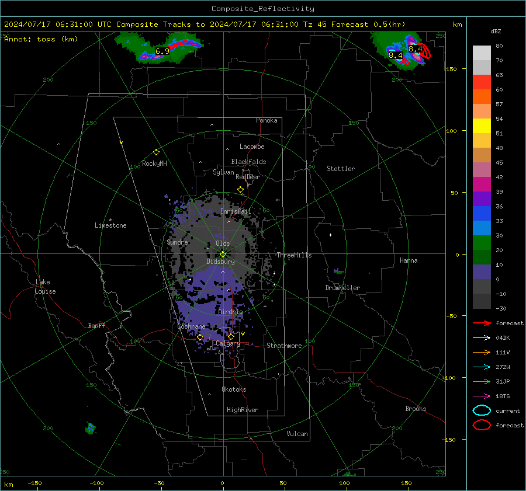Viewport: 526px width, 491px height.
Task: Click the Sundre city label
Action: pos(178,242)
